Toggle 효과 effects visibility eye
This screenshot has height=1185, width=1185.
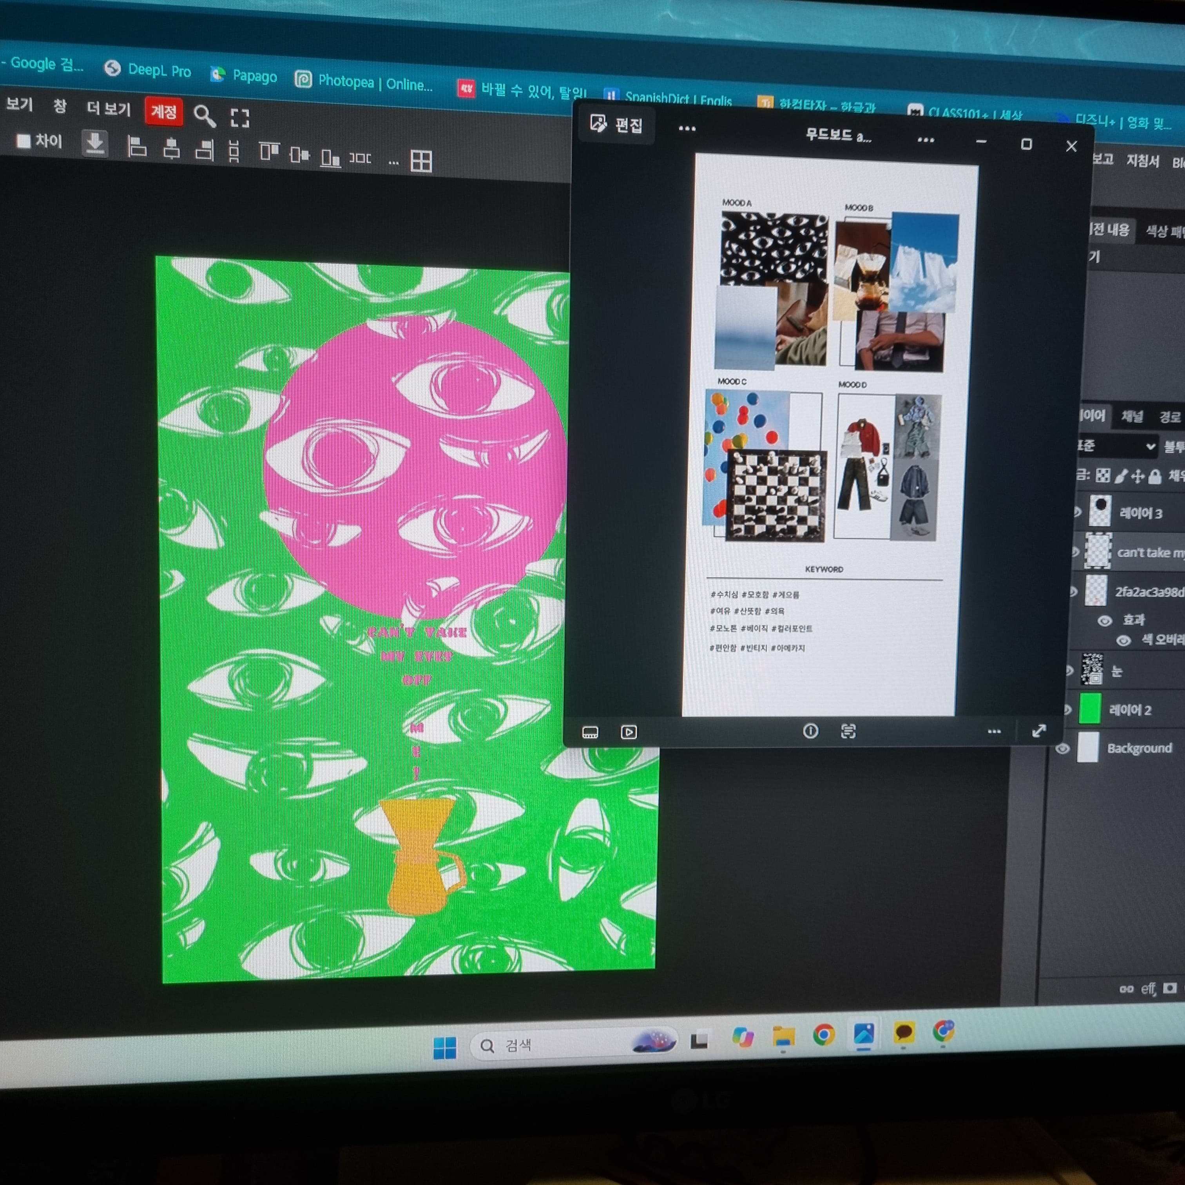coord(1105,621)
